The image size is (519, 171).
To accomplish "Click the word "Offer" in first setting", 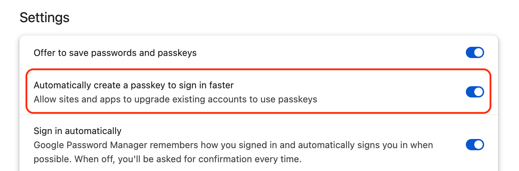I will pyautogui.click(x=42, y=53).
